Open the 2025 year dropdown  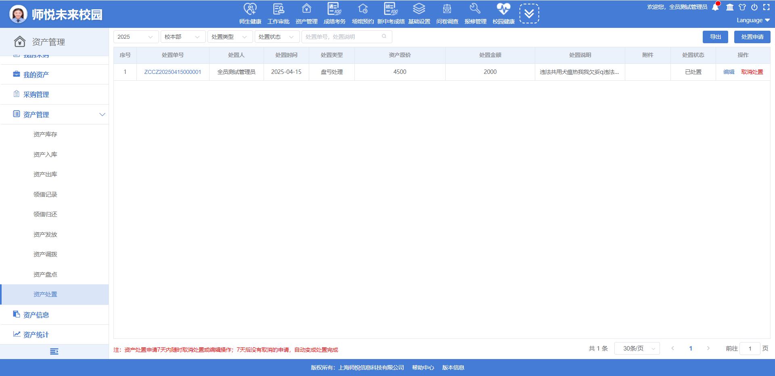[x=136, y=37]
